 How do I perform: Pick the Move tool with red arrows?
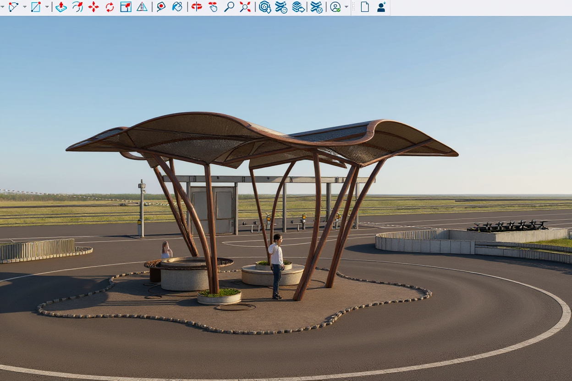93,7
